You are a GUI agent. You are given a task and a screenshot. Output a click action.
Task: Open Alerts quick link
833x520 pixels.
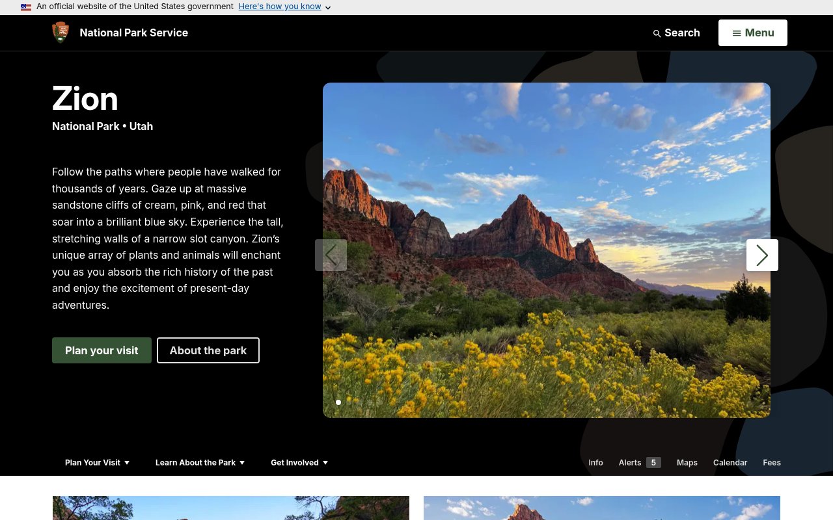[640, 463]
